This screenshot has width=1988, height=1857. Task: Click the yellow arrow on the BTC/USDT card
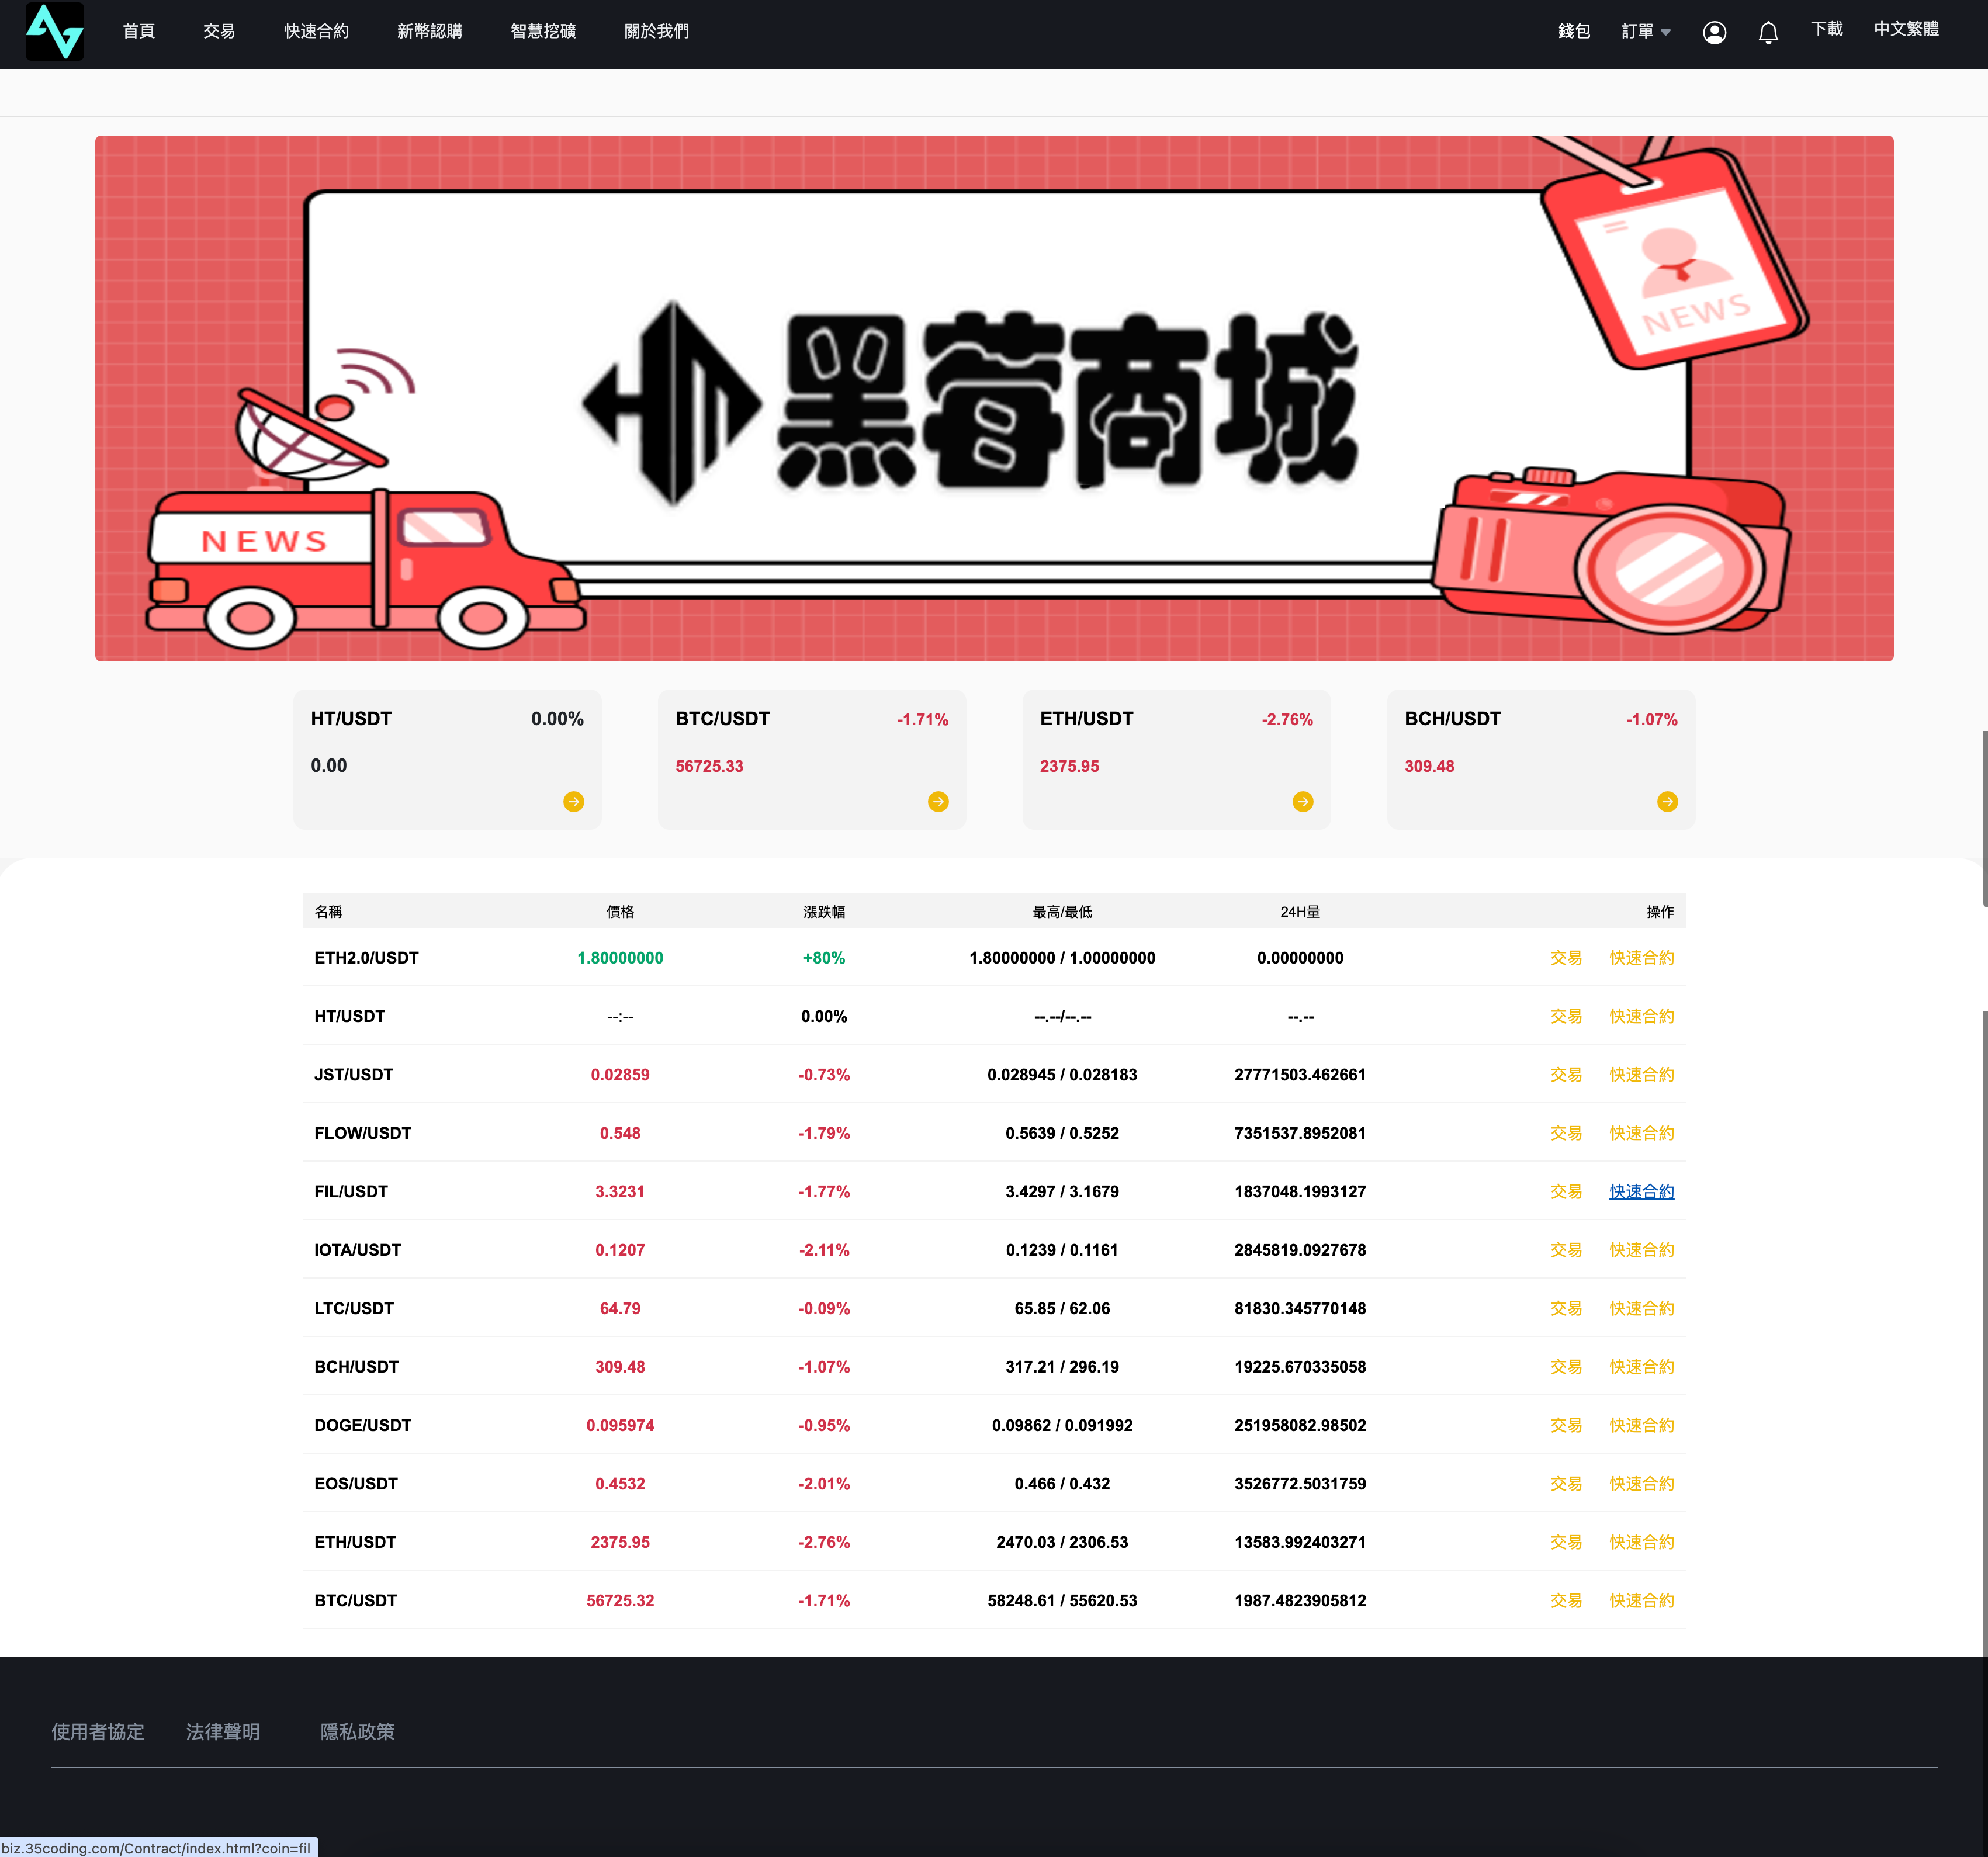tap(939, 801)
